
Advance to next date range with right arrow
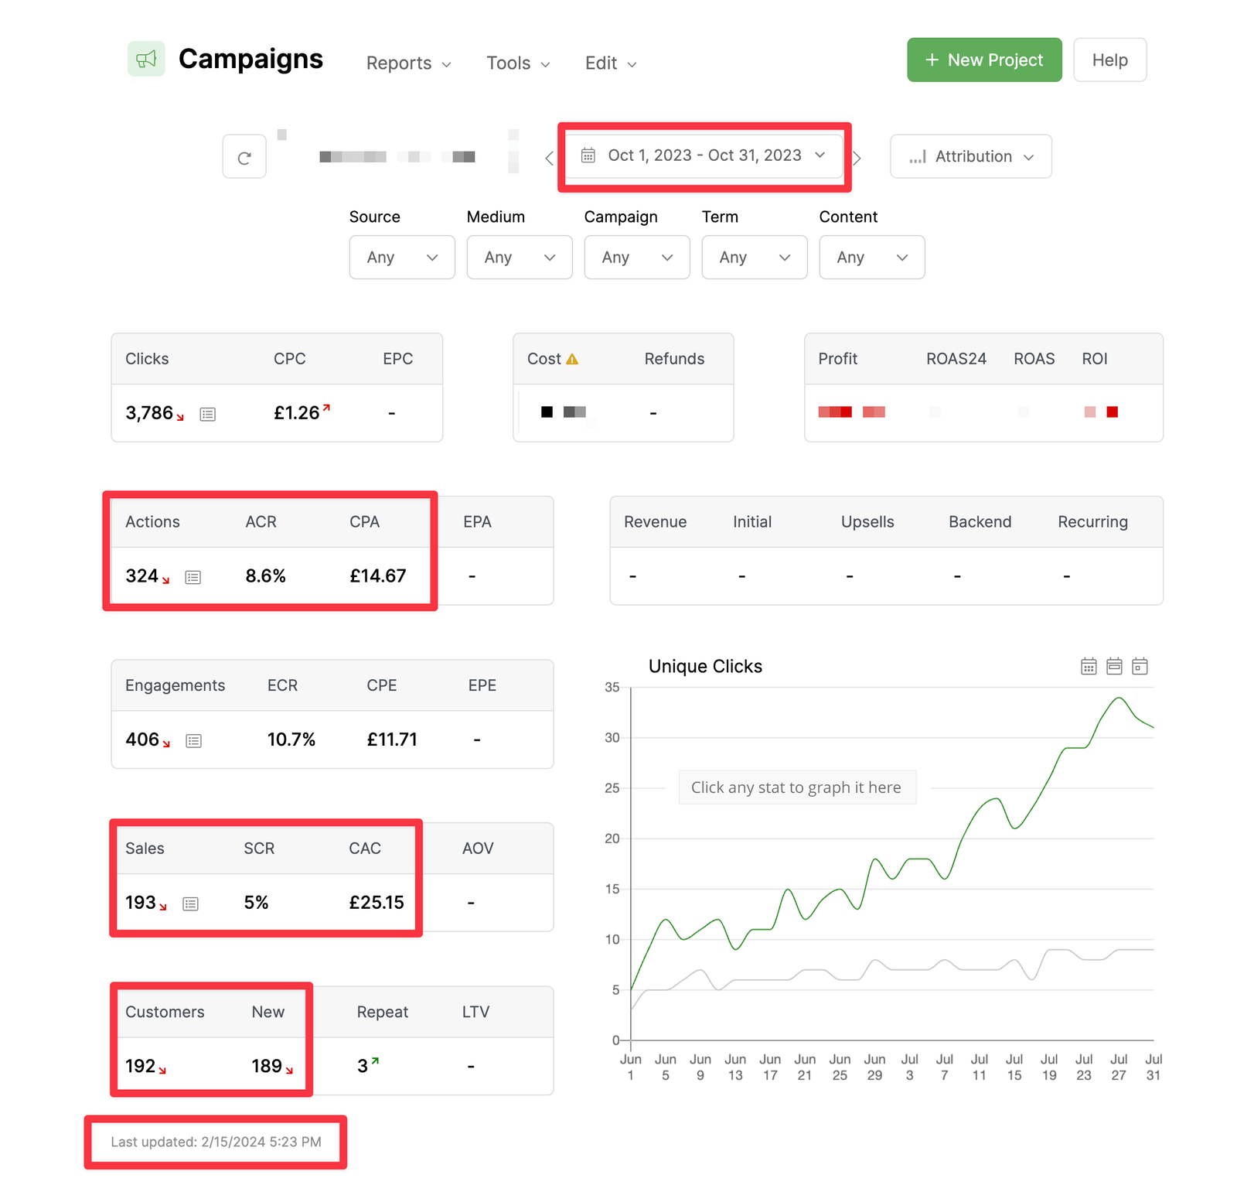(857, 158)
